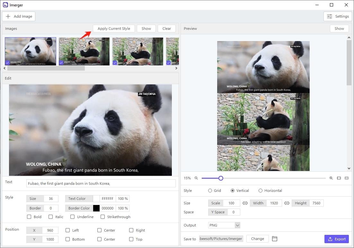Click the Width value field 1920
354x248 pixels.
[274, 203]
